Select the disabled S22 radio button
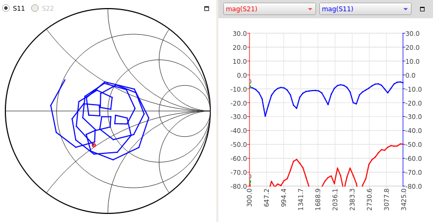 pos(35,8)
